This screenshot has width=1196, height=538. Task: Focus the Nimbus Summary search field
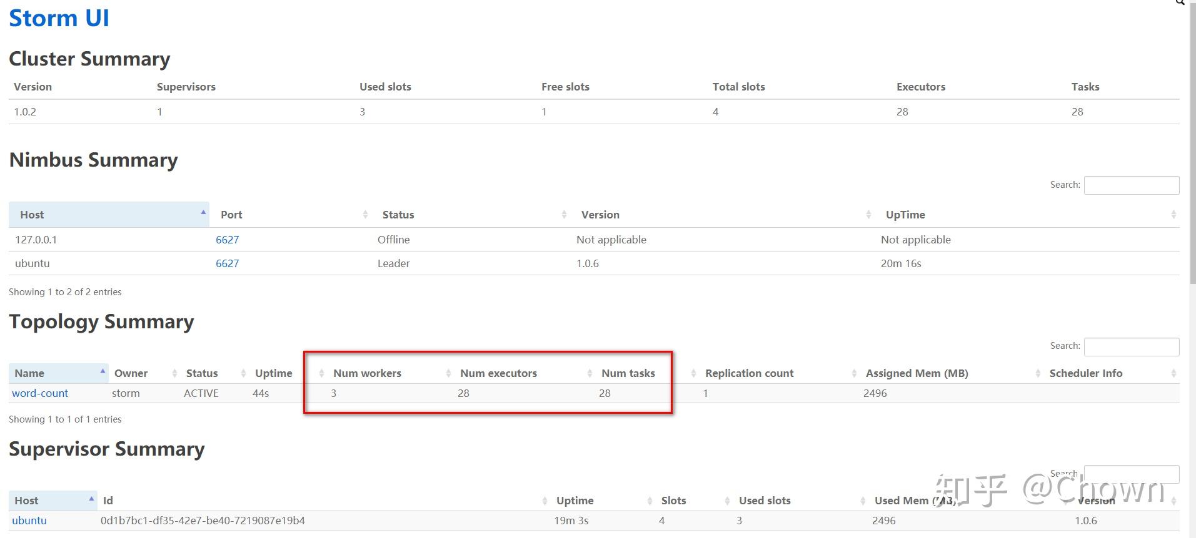1131,185
